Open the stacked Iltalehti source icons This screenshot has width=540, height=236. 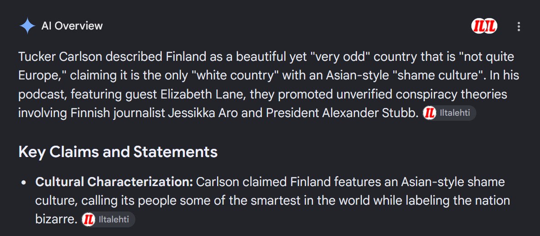coord(484,26)
